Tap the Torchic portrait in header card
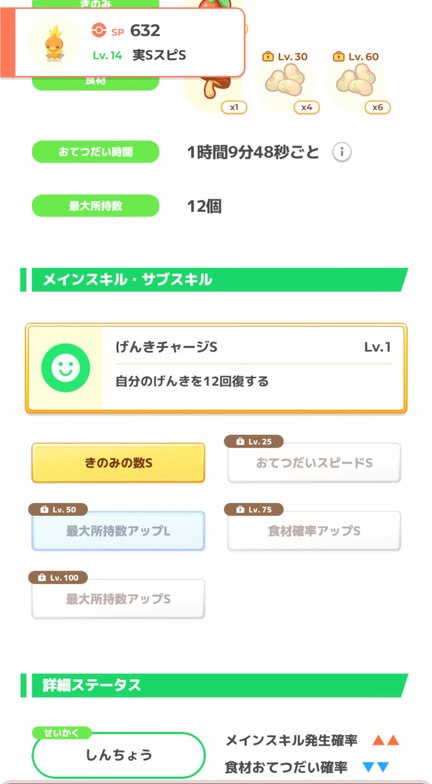 click(53, 42)
